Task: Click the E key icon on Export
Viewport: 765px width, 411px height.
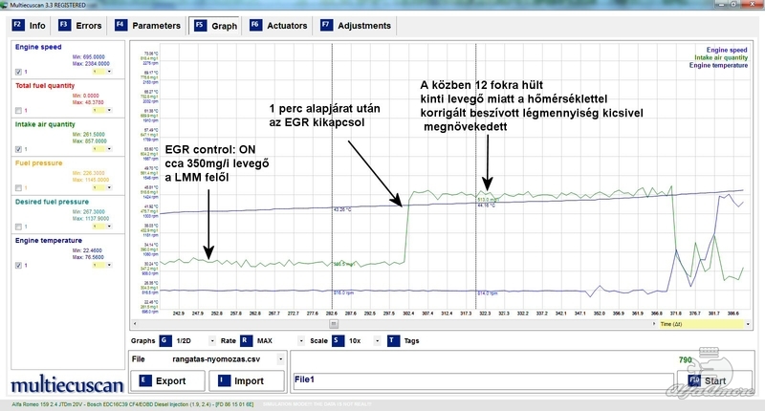Action: coord(144,379)
